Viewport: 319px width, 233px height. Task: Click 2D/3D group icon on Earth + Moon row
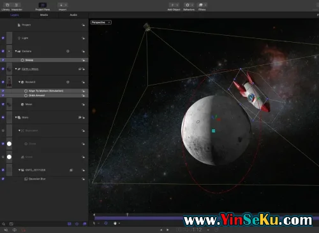(x=80, y=69)
